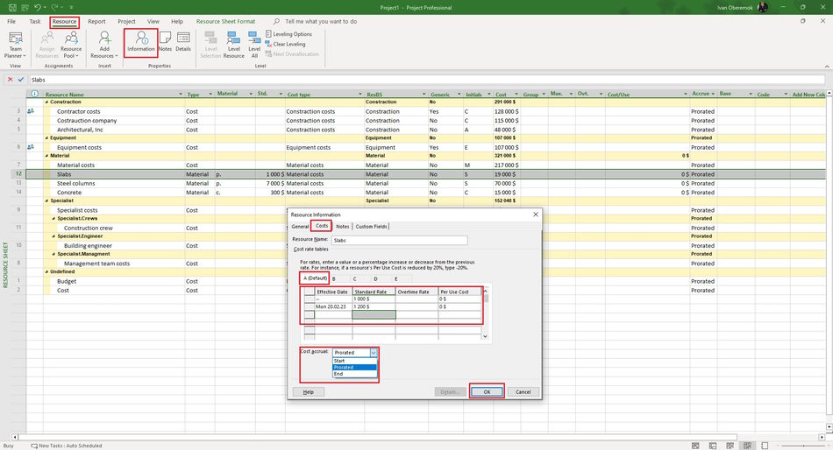The width and height of the screenshot is (833, 450).
Task: Click Ivan Oberemok account picture
Action: [x=763, y=7]
